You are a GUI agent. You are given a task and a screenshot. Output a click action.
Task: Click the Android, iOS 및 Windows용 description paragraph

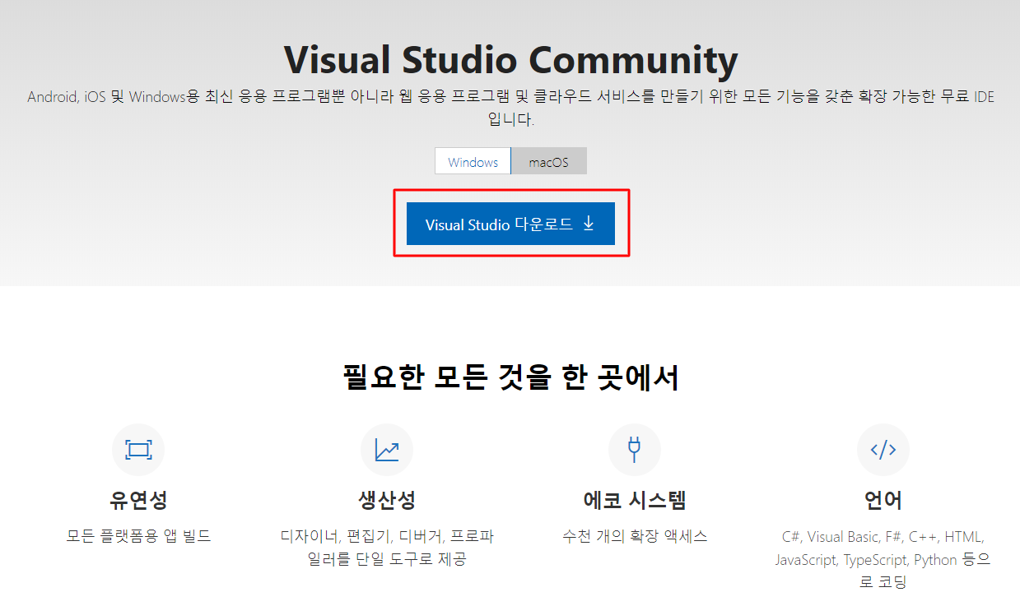point(510,108)
